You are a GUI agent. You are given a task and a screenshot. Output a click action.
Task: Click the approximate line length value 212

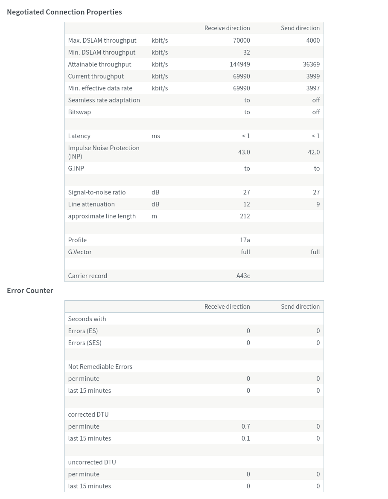[245, 216]
